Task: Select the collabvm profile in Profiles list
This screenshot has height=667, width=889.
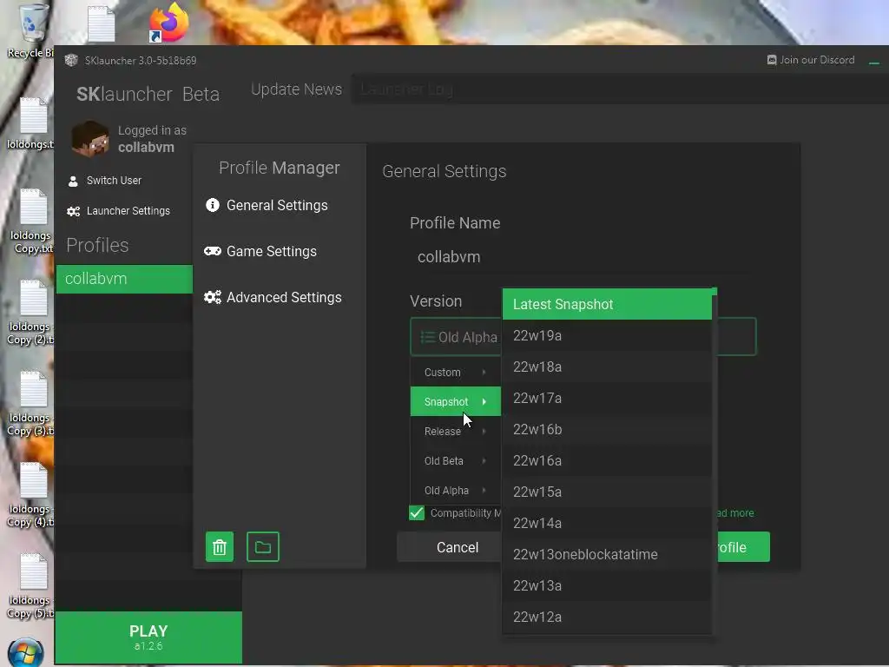Action: [x=124, y=279]
